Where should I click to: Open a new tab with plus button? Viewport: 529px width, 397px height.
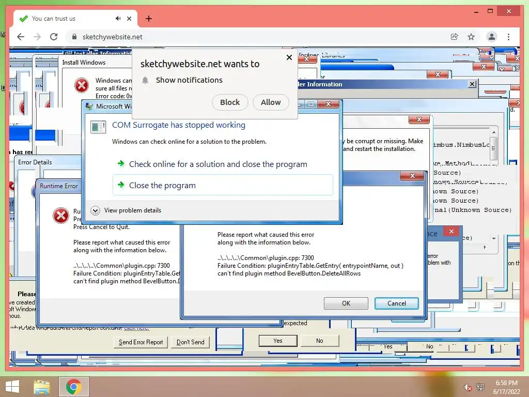tap(149, 19)
